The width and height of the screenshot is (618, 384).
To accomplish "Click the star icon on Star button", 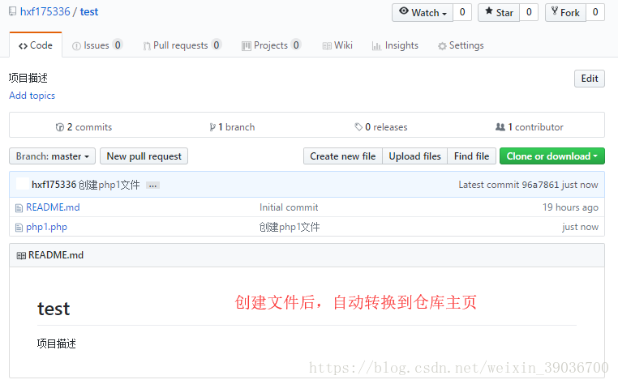I will pos(489,11).
